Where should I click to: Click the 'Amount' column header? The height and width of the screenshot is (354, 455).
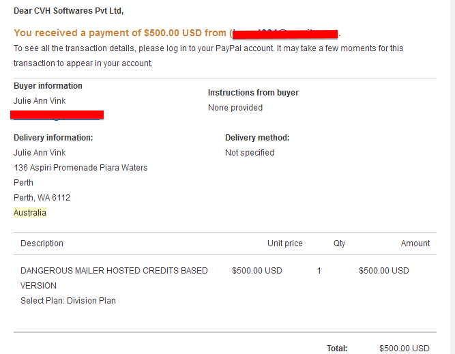pos(415,243)
